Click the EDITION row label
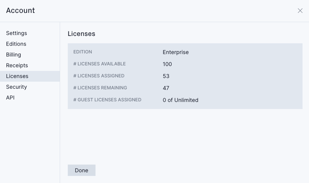The height and width of the screenshot is (183, 309). point(83,52)
